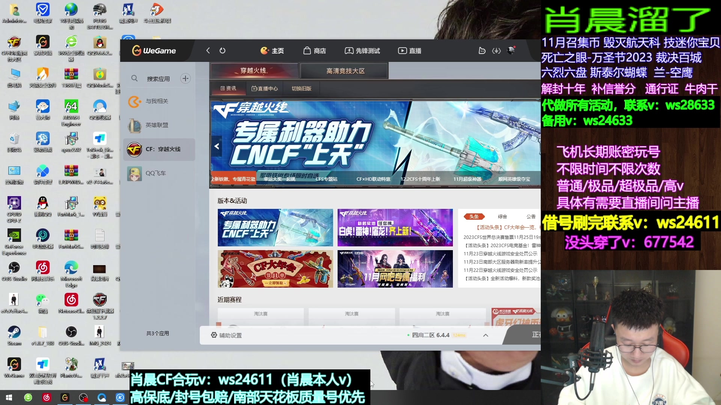Switch to the 穿越火线 game tab
This screenshot has height=405, width=721.
254,70
